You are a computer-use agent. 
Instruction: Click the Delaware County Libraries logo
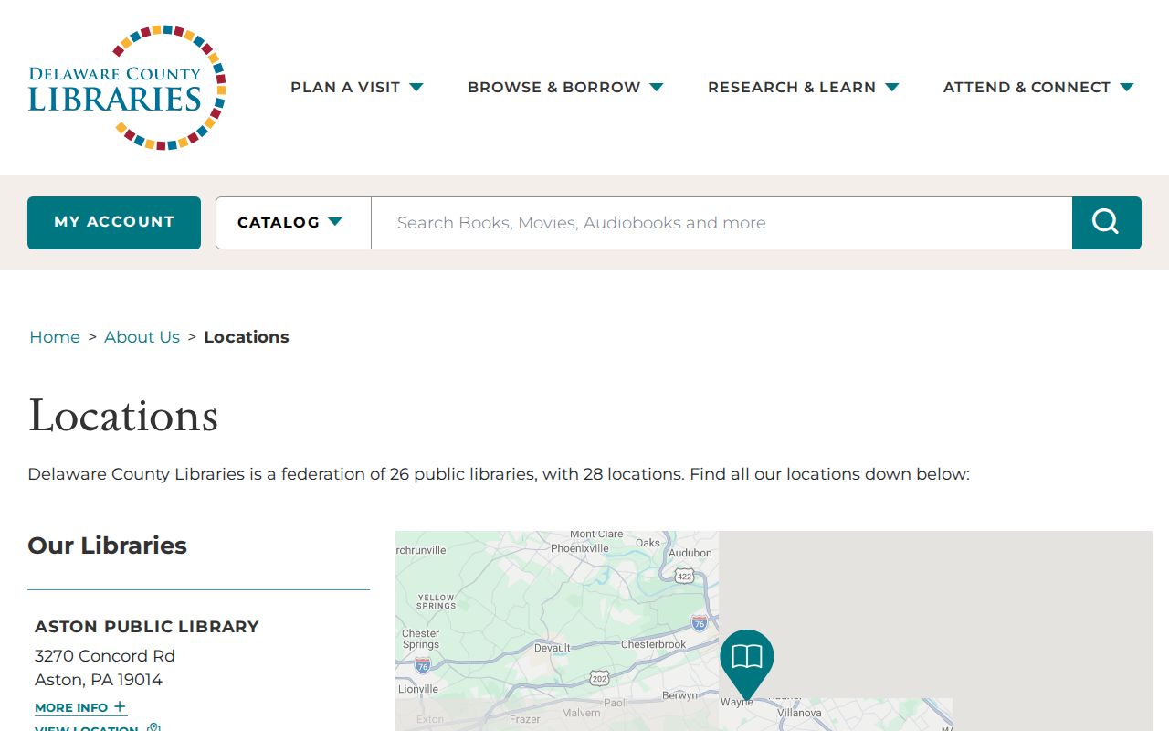pos(127,88)
